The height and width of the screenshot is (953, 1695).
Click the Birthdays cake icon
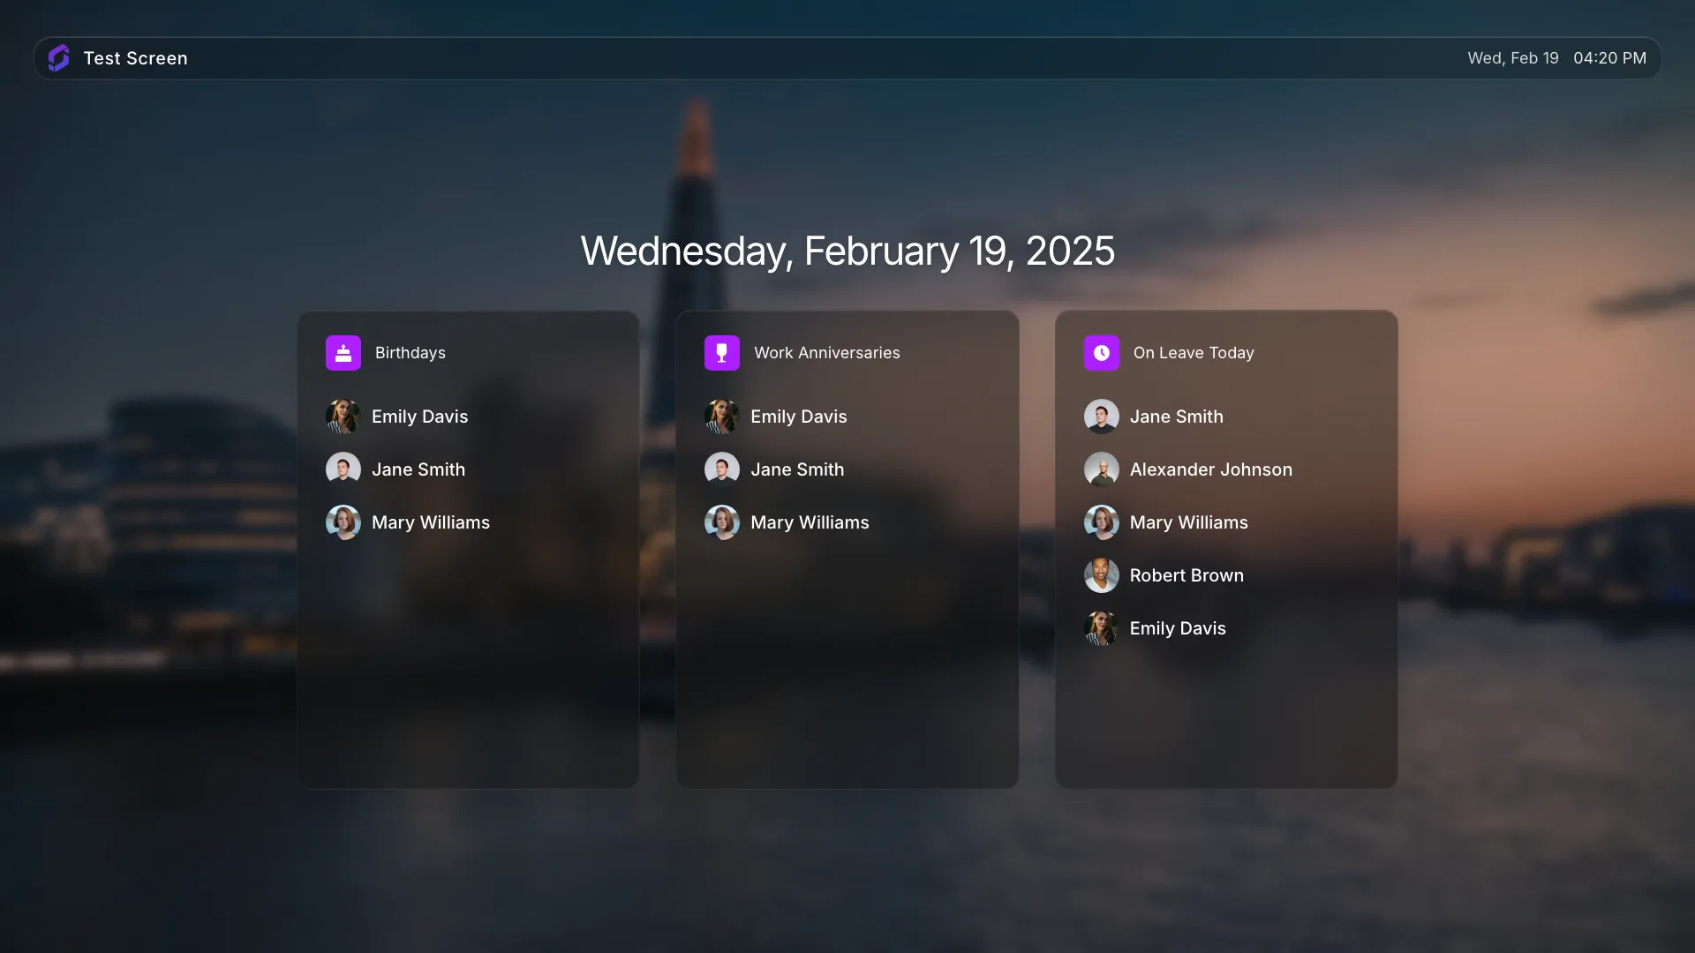(x=343, y=353)
